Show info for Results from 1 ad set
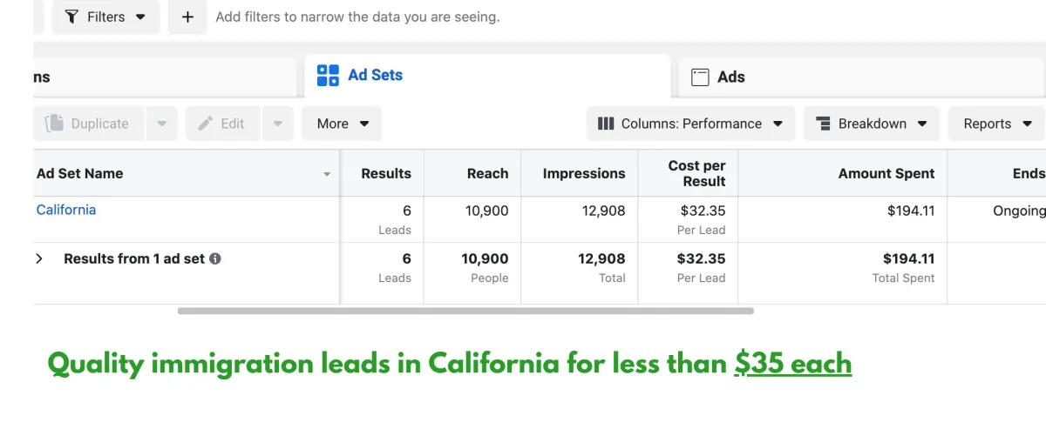Screen dimensions: 1046x429 point(215,258)
